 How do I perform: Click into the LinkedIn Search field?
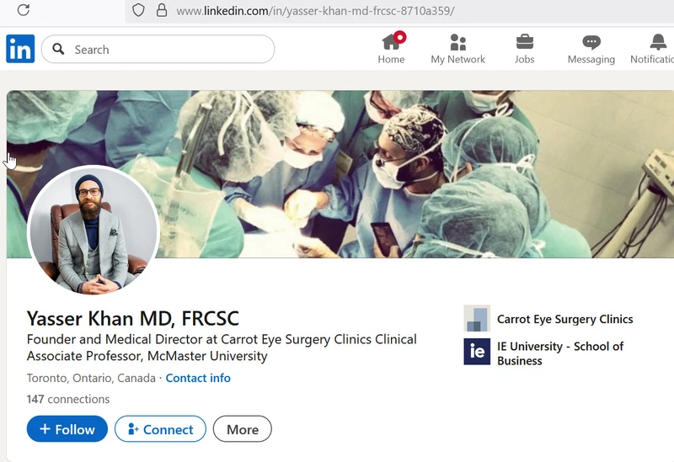click(x=168, y=50)
